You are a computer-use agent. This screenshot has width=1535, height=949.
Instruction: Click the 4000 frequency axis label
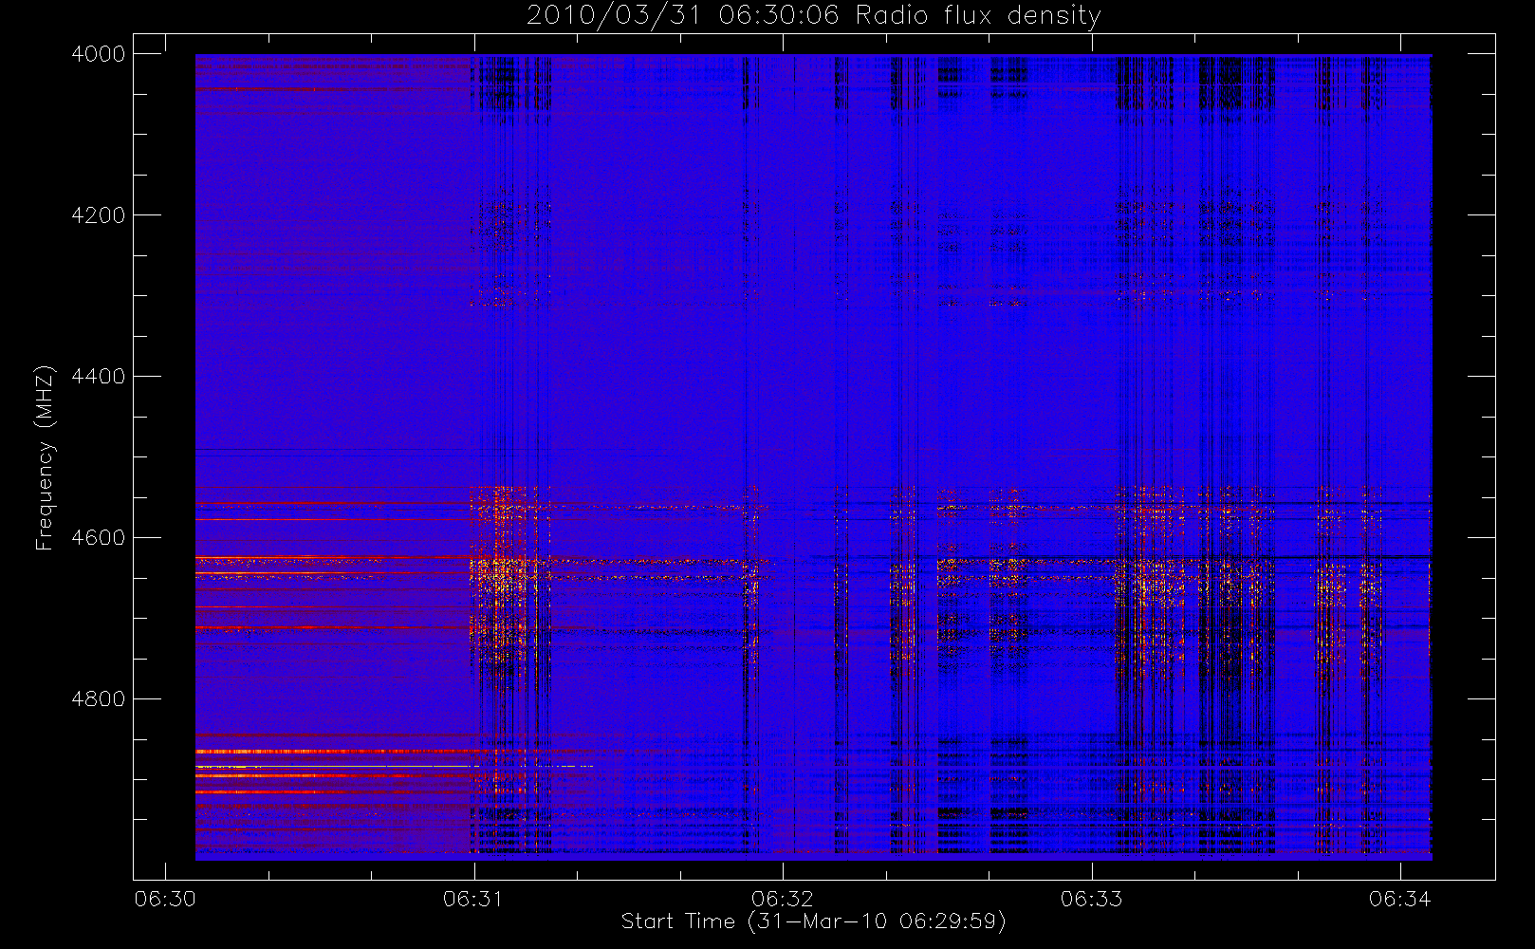click(x=99, y=54)
